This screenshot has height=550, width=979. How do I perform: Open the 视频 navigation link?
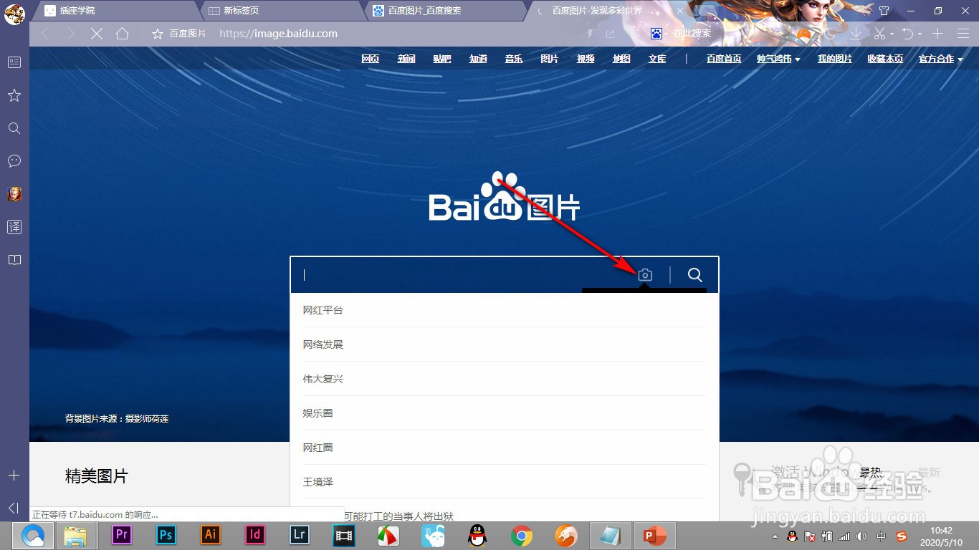click(586, 59)
